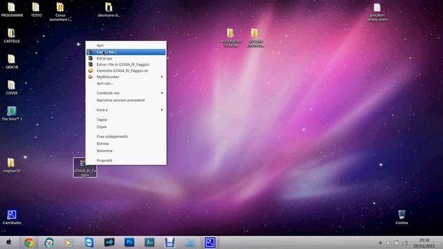Open the floppy disk taskbar icon

170,243
